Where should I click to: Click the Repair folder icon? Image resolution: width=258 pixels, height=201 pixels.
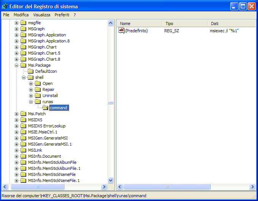38,90
